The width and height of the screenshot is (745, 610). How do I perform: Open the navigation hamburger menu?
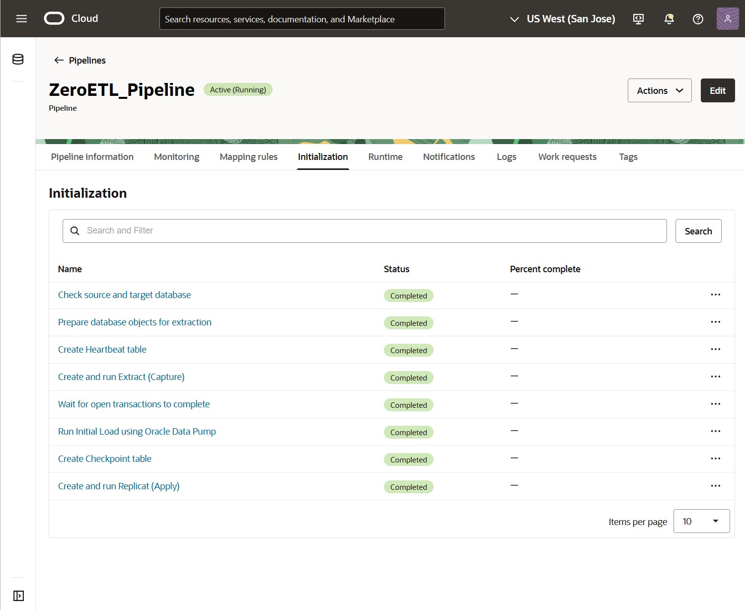pyautogui.click(x=21, y=18)
